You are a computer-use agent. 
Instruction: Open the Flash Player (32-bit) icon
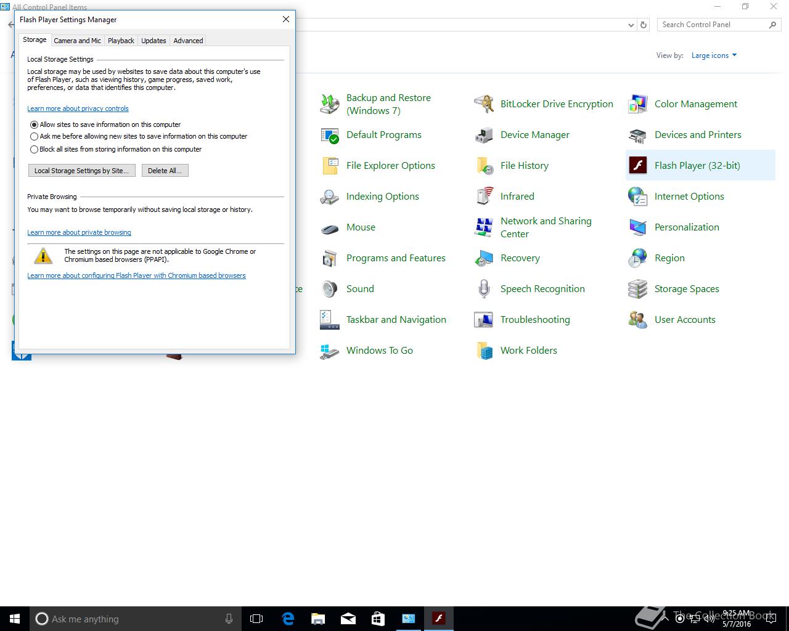tap(638, 166)
